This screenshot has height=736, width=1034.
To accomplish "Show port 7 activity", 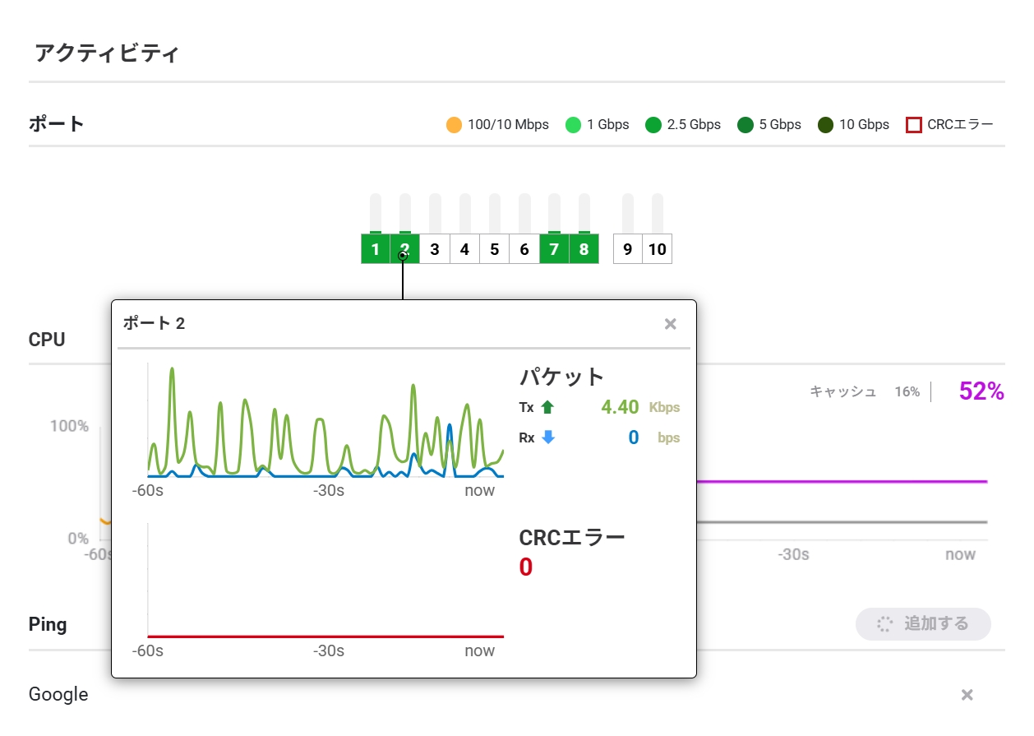I will pyautogui.click(x=554, y=249).
